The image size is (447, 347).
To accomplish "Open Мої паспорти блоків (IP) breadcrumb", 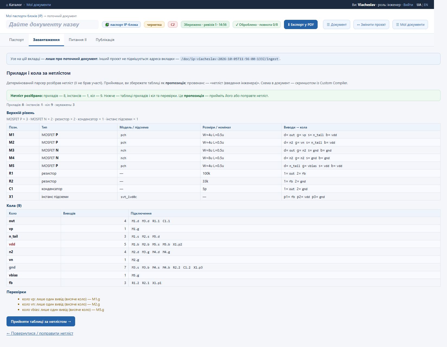I will 24,16.
